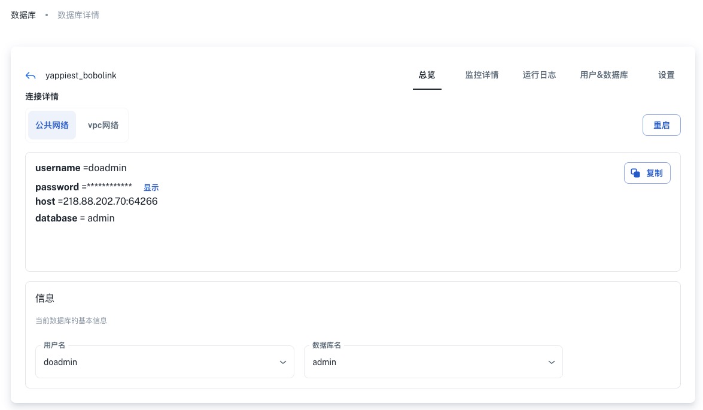Click the username =doadmin line
Image resolution: width=703 pixels, height=410 pixels.
tap(81, 168)
